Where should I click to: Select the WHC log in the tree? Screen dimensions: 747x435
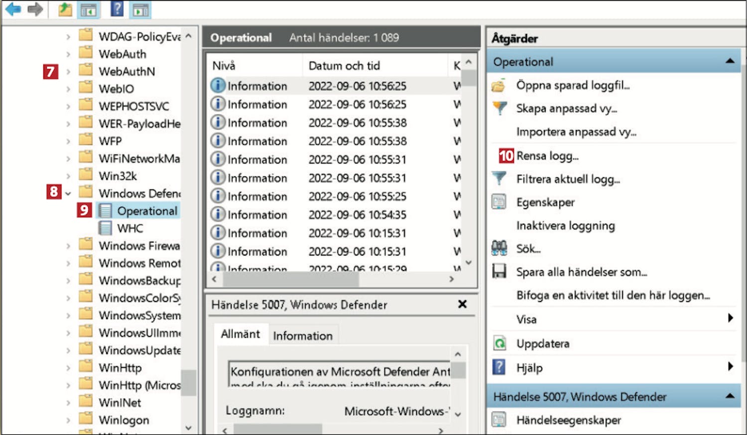[129, 228]
